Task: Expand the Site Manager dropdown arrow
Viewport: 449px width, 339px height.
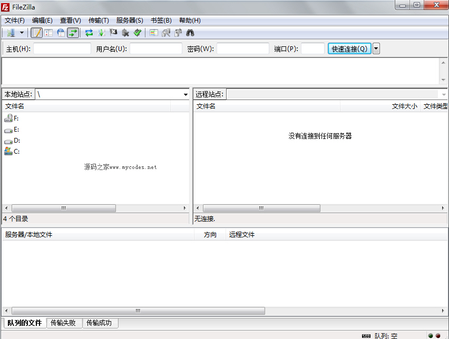Action: pos(22,33)
